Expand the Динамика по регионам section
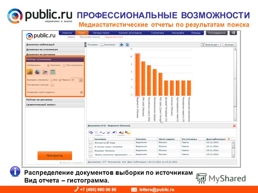 55,54
